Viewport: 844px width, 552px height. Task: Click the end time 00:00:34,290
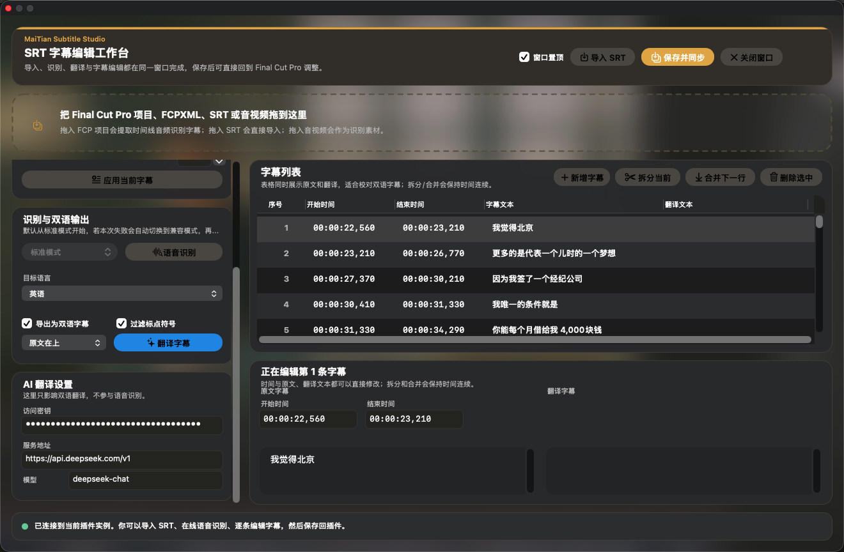(434, 330)
